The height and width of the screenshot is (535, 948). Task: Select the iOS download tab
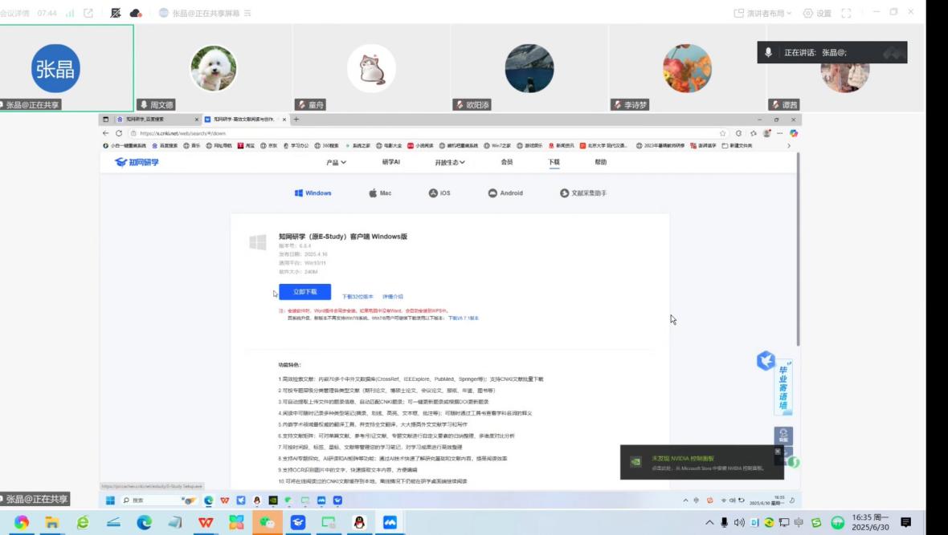pyautogui.click(x=439, y=193)
